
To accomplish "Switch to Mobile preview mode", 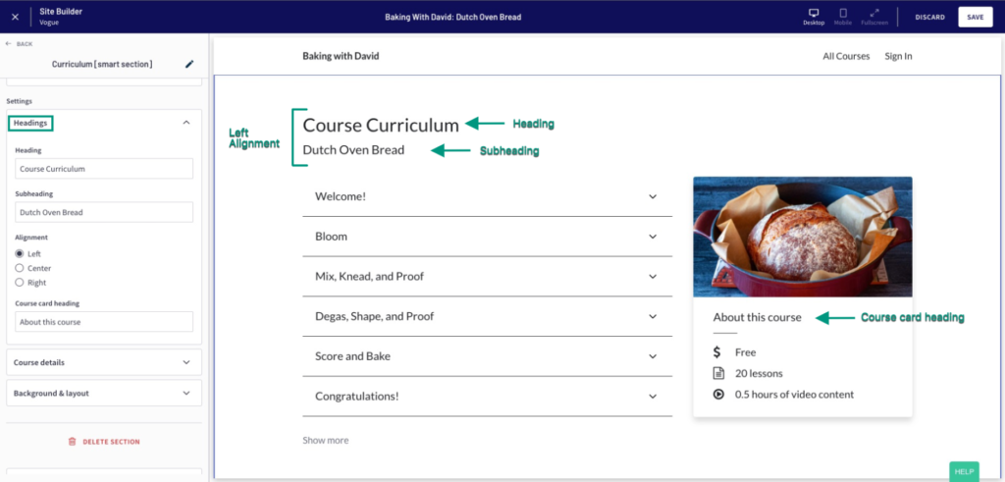I will click(x=842, y=16).
